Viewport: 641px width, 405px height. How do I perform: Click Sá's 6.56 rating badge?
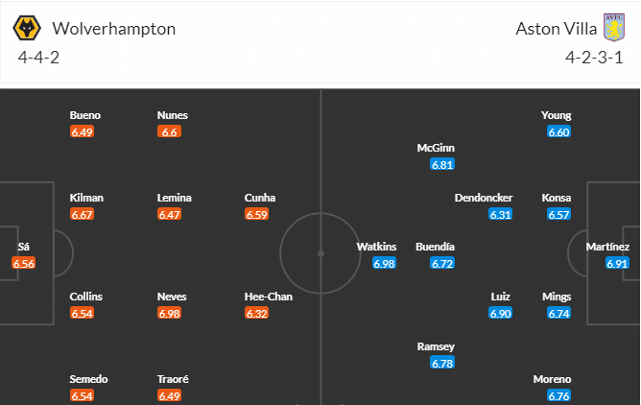click(24, 264)
